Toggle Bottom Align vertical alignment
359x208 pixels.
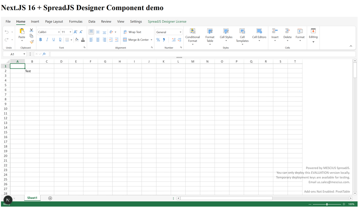(104, 32)
